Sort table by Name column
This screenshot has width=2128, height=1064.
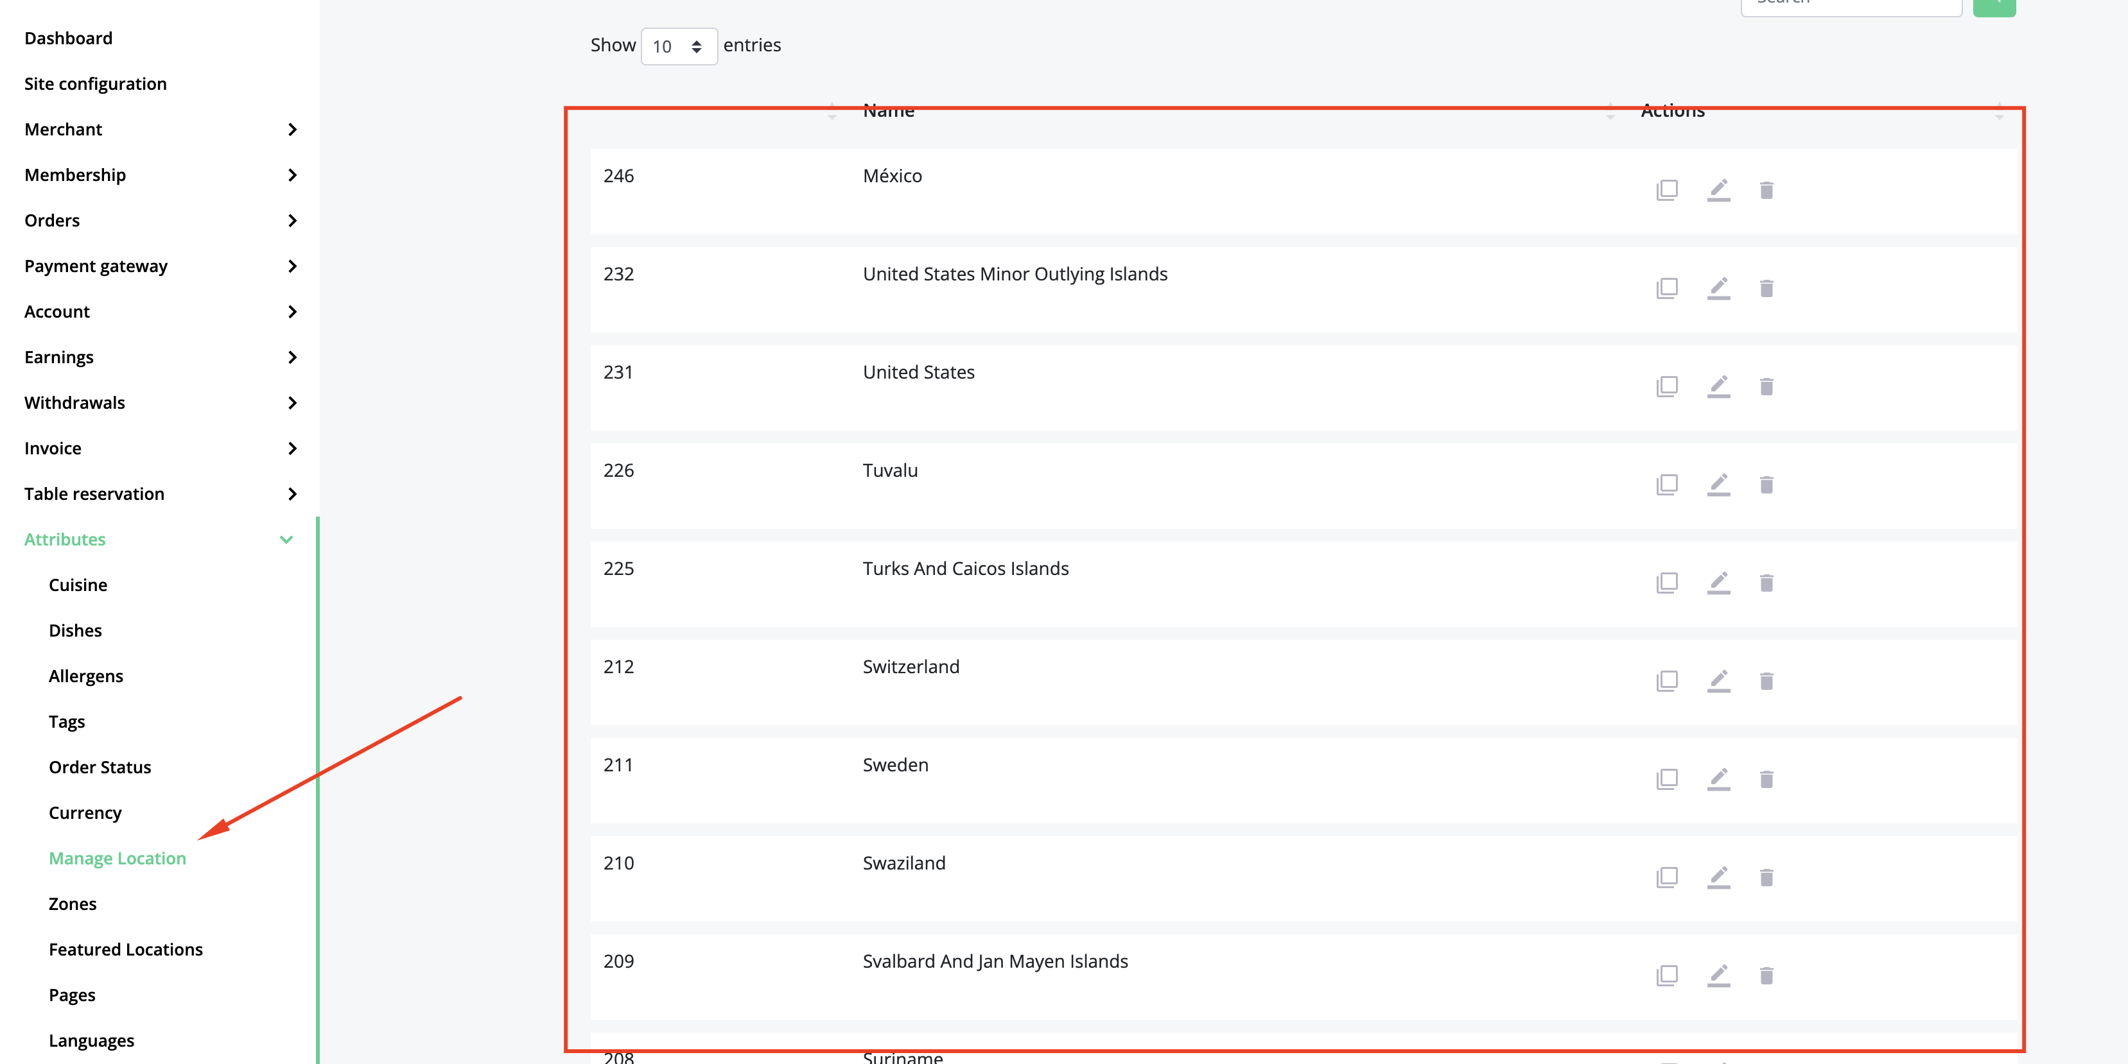pos(889,110)
